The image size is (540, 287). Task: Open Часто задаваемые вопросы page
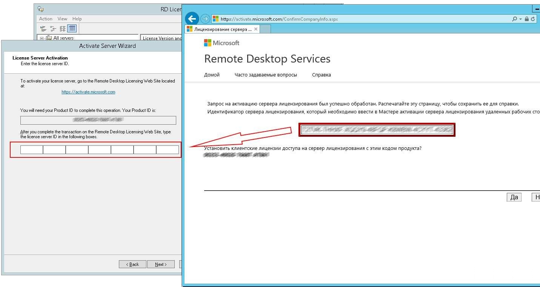coord(266,75)
